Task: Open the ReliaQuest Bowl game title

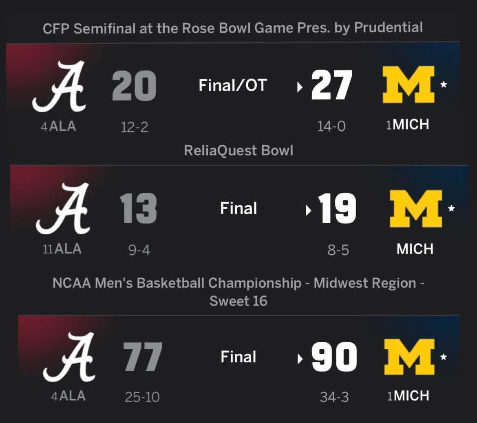Action: click(x=238, y=150)
